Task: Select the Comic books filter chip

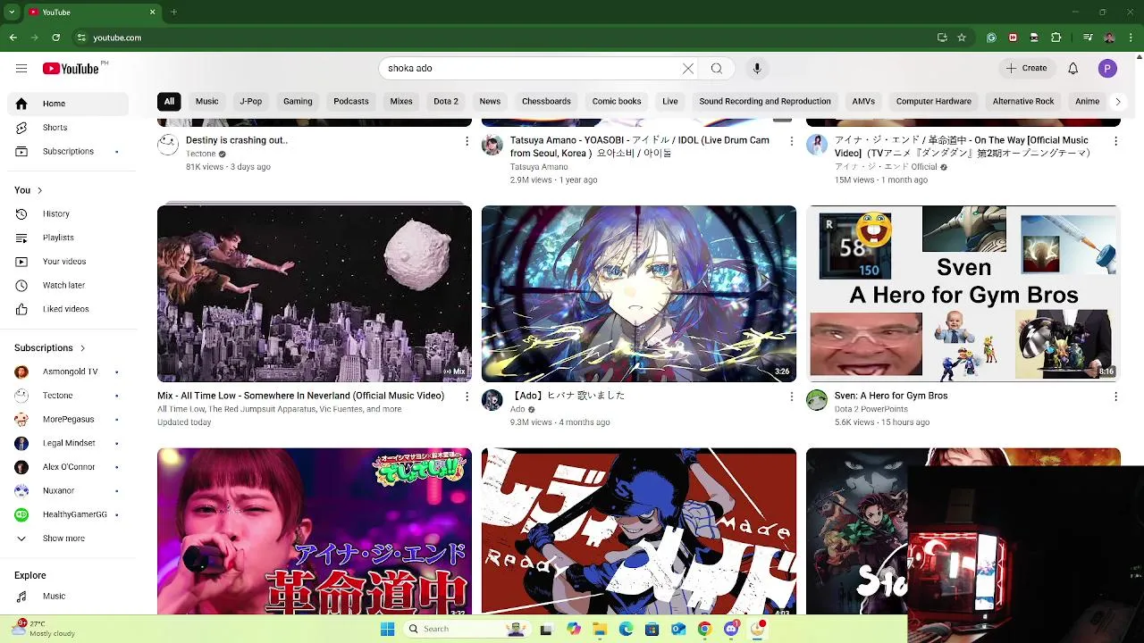Action: (617, 102)
